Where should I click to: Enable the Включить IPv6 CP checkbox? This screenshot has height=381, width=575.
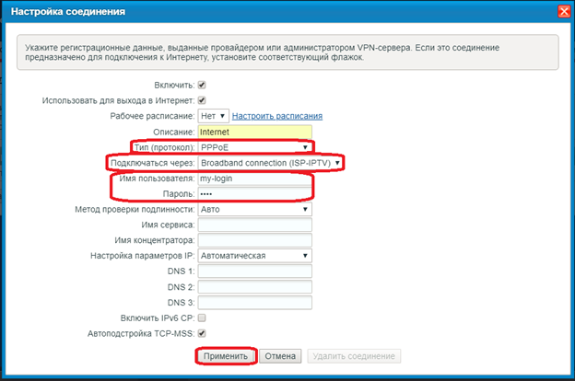[202, 317]
